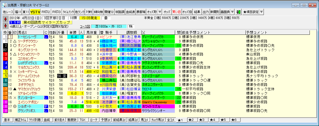
Task: Click the blue し icon for グランプリボス
Action: click(46, 111)
